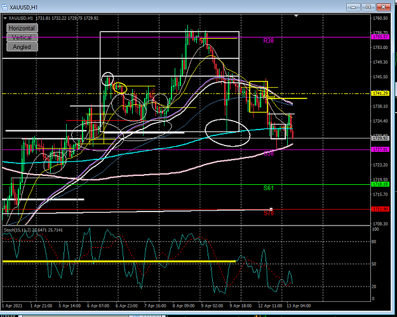Select the magenta 1755.57 price label
The height and width of the screenshot is (317, 397).
coord(380,37)
